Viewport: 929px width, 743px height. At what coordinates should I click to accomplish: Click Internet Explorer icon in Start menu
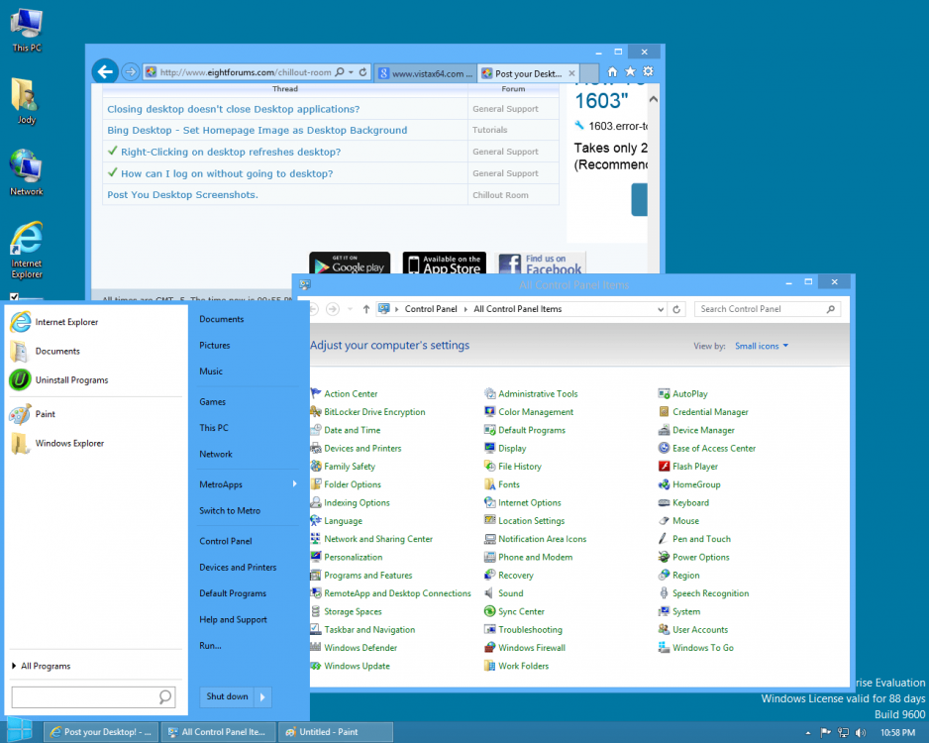click(x=20, y=322)
